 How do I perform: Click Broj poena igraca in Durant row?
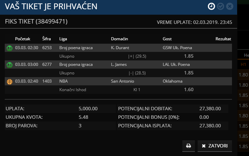pyautogui.click(x=76, y=48)
